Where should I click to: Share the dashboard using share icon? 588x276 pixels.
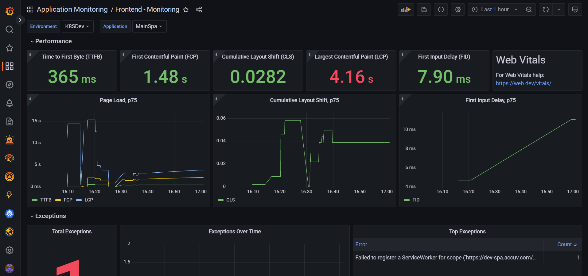pyautogui.click(x=199, y=10)
